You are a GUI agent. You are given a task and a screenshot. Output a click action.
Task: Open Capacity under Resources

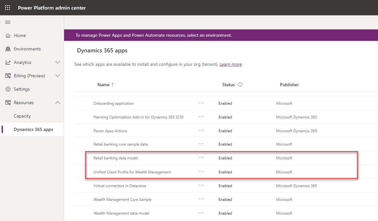point(22,116)
